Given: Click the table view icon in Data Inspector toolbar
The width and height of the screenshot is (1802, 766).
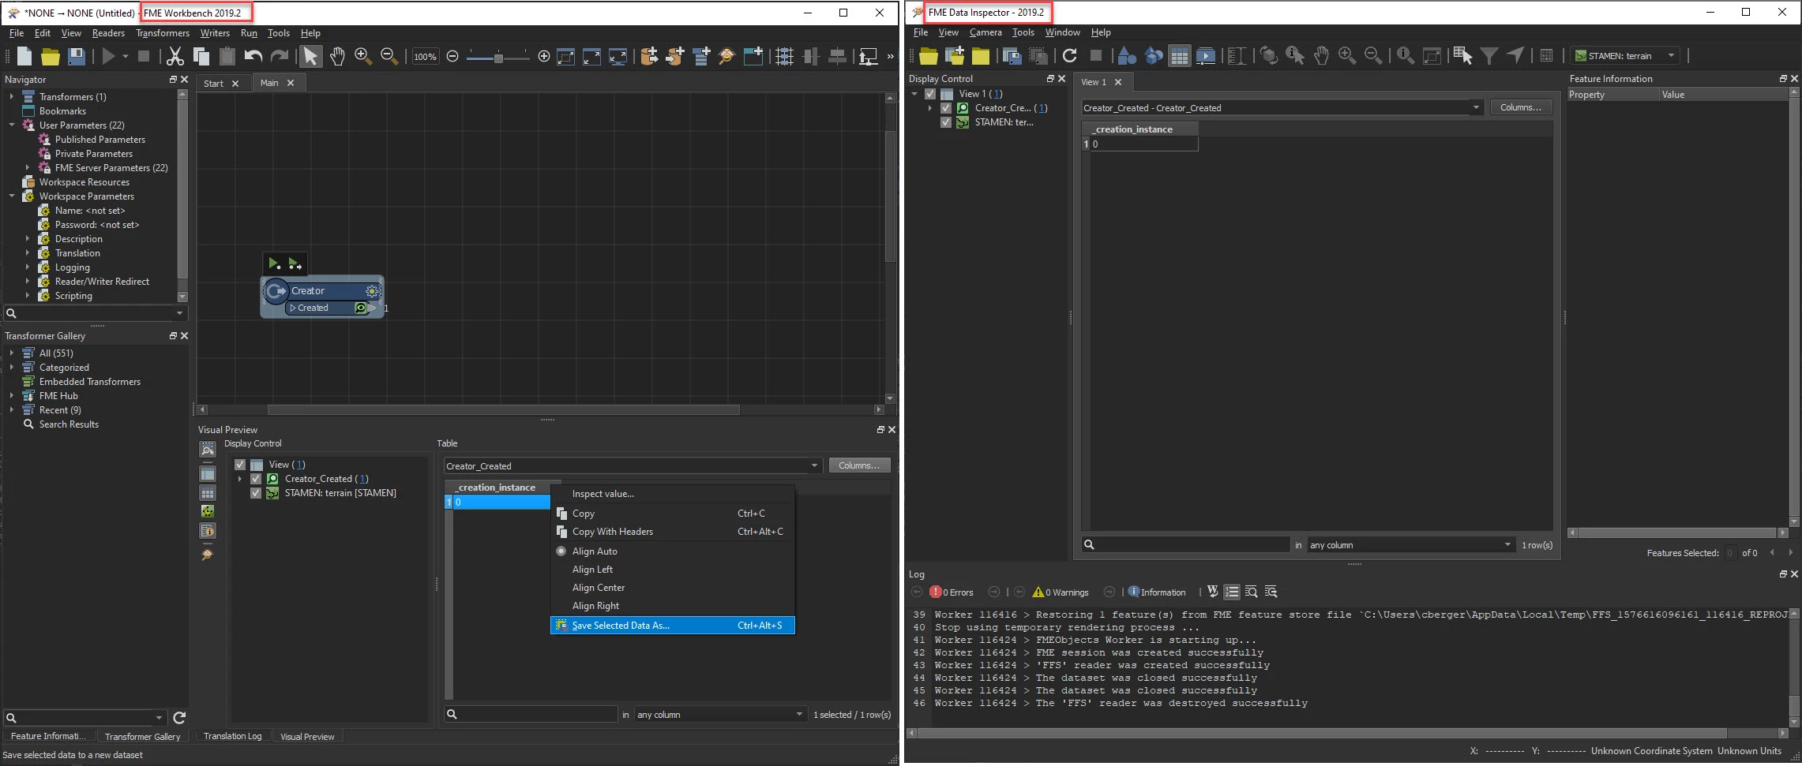Looking at the screenshot, I should coord(1179,56).
